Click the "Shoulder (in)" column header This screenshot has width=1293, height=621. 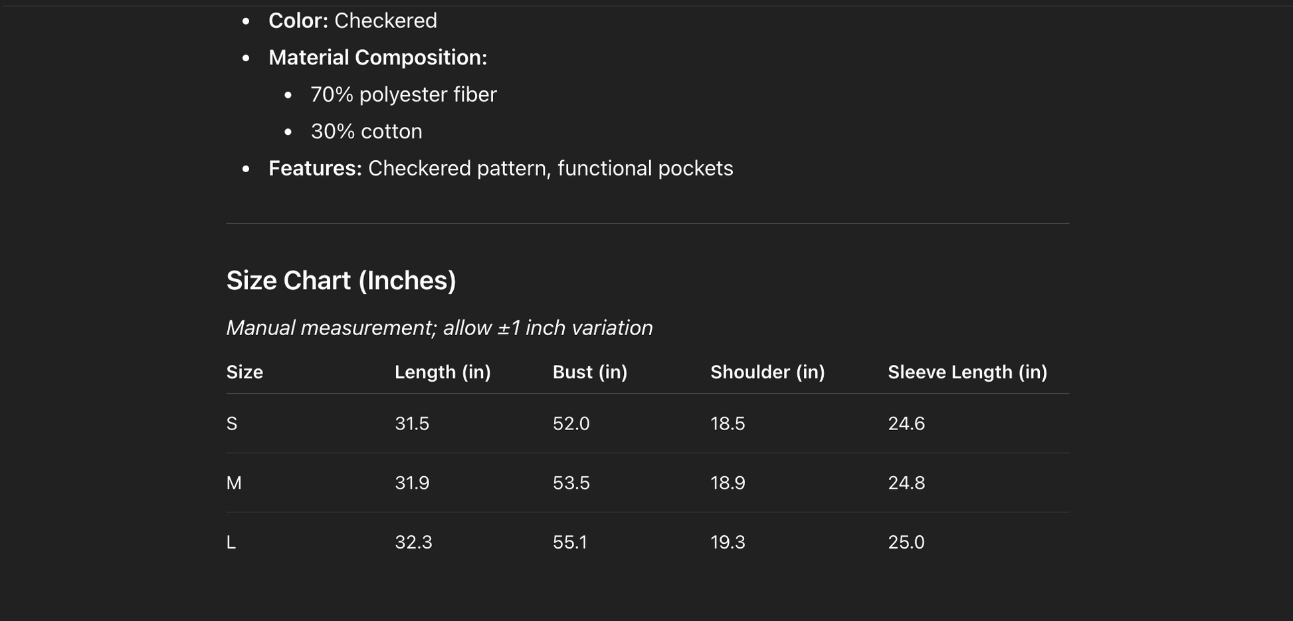(767, 372)
